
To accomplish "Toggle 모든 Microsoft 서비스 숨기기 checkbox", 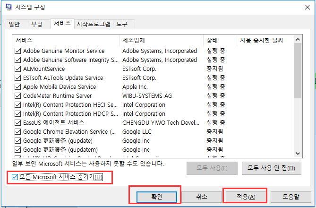I will pyautogui.click(x=15, y=177).
